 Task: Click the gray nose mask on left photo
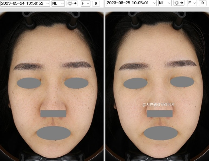tap(53, 114)
